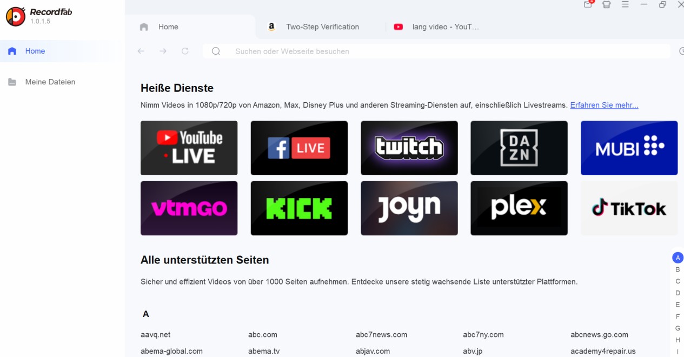Click the browser back arrow
This screenshot has width=684, height=357.
click(141, 51)
